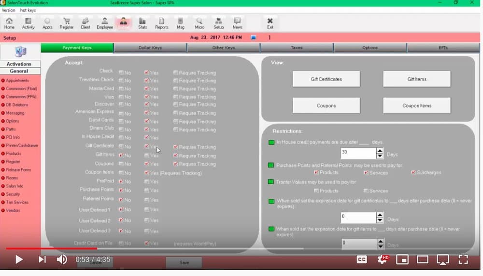Click the Save button
Screen dimensions: 483x276
coord(184,263)
